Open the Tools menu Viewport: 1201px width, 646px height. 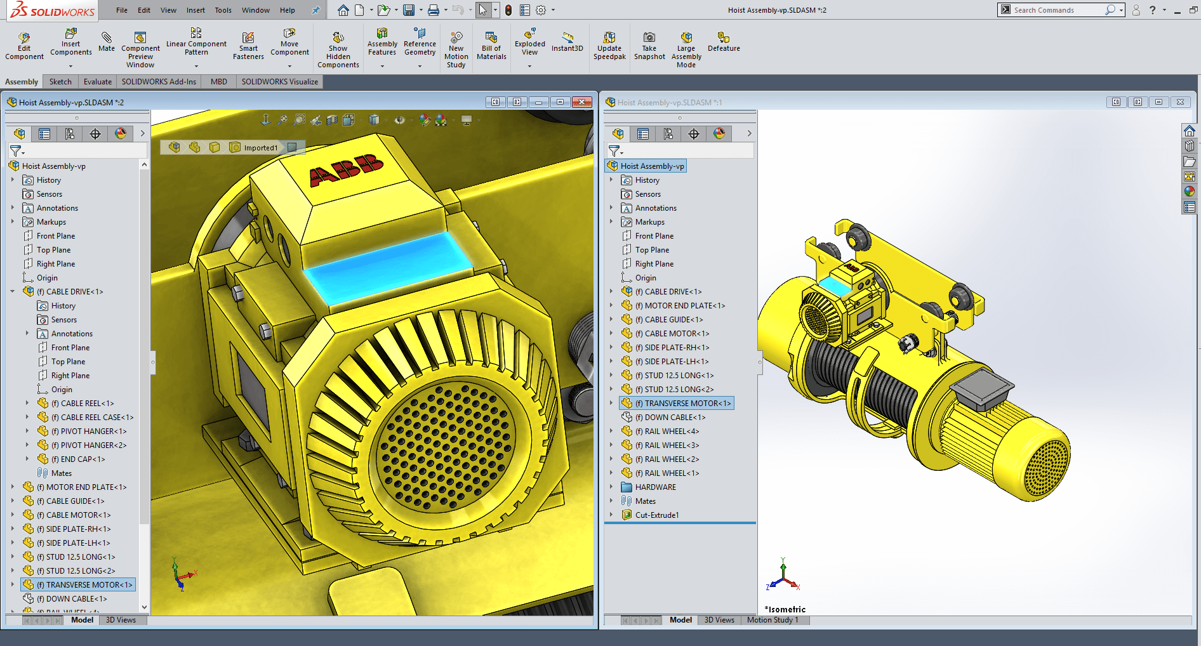[x=223, y=10]
